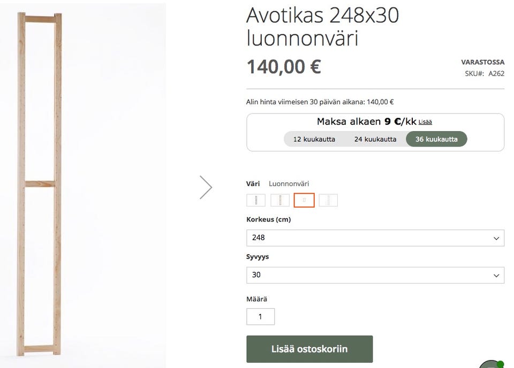Open the Lisää financing info link

[x=425, y=122]
